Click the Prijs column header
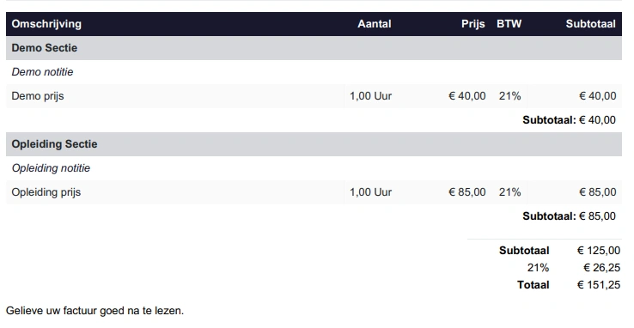 pos(472,24)
